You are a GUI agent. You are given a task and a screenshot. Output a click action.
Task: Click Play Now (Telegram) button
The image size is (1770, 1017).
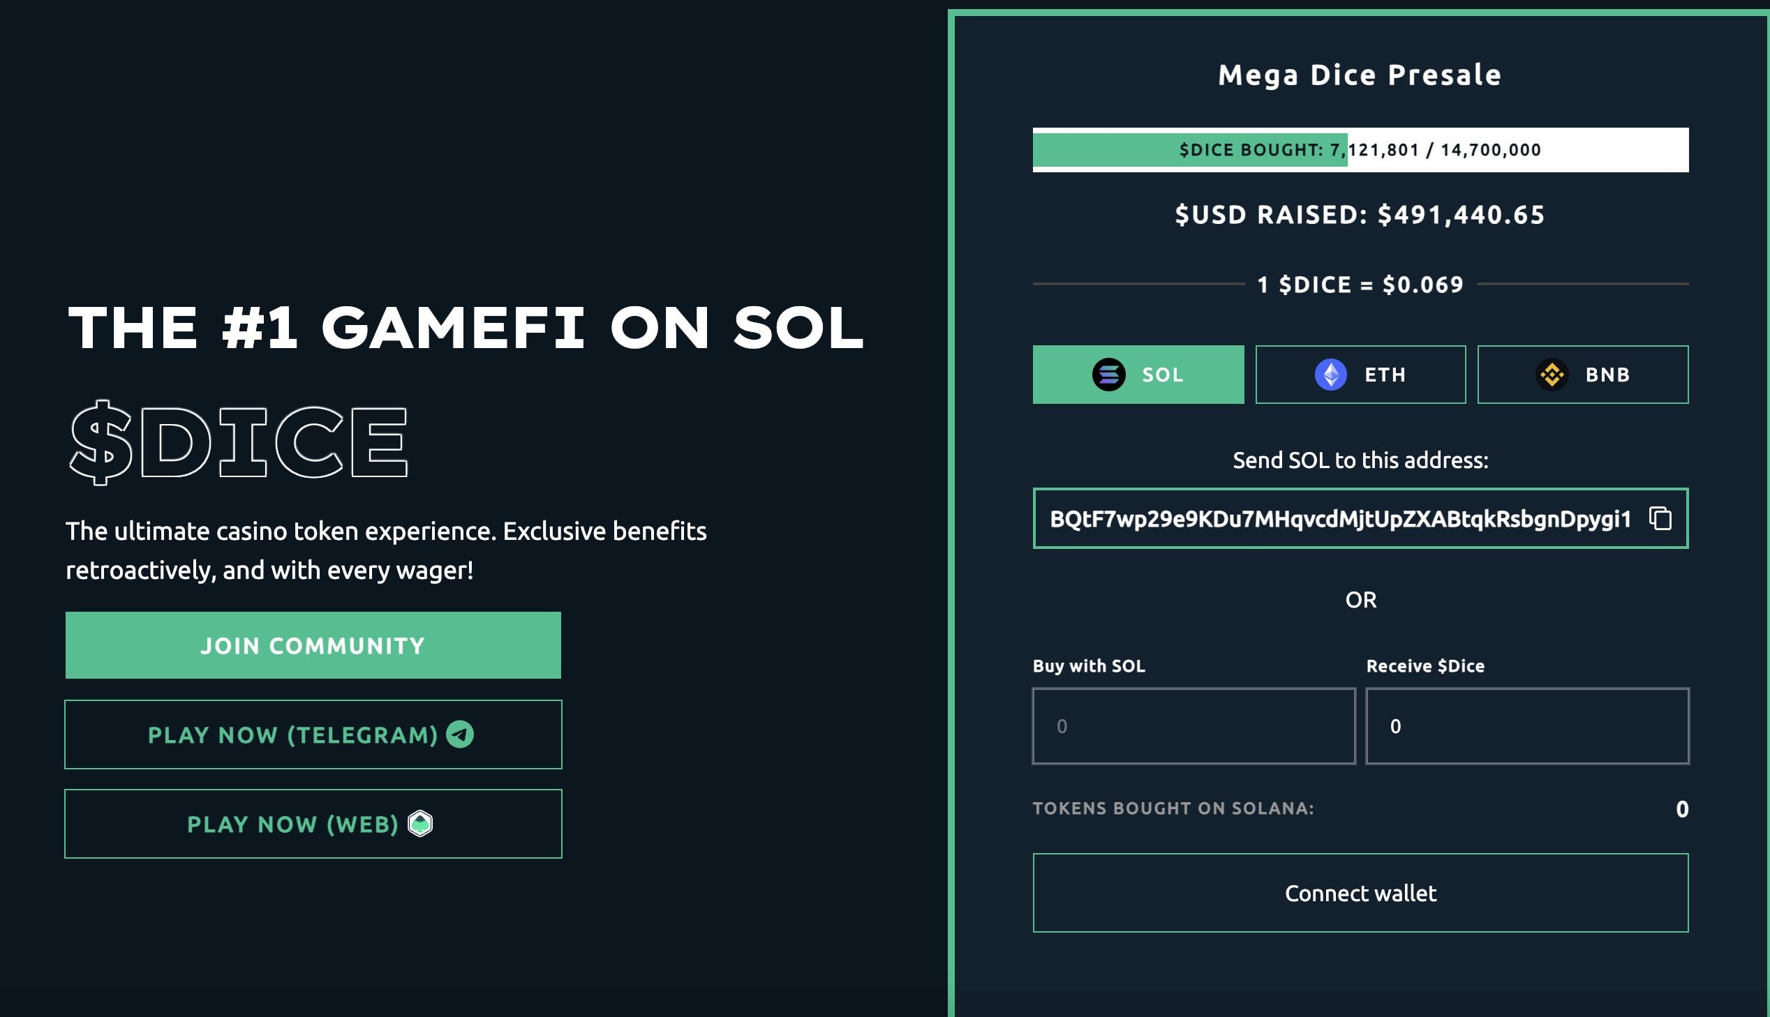[313, 734]
